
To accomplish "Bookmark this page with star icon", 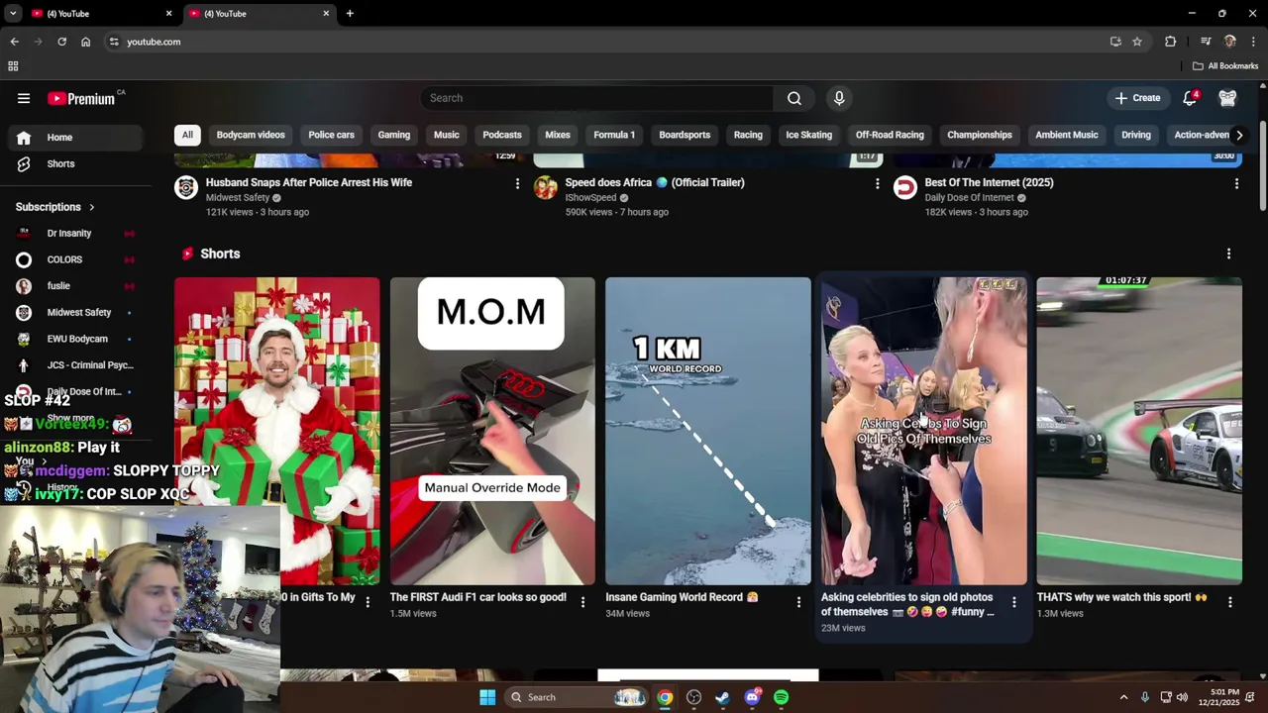I will point(1137,42).
